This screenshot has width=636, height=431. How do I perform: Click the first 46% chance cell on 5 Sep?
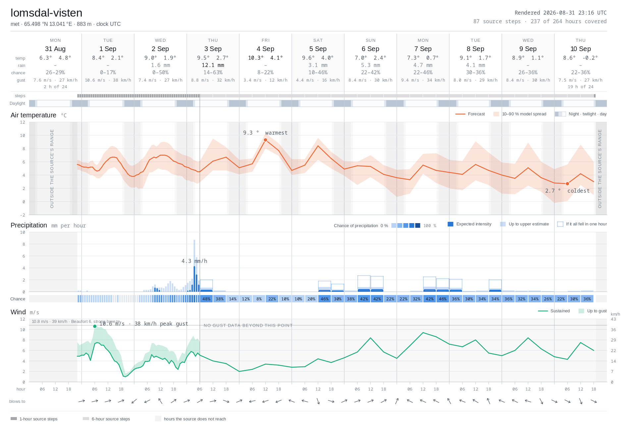pos(325,299)
